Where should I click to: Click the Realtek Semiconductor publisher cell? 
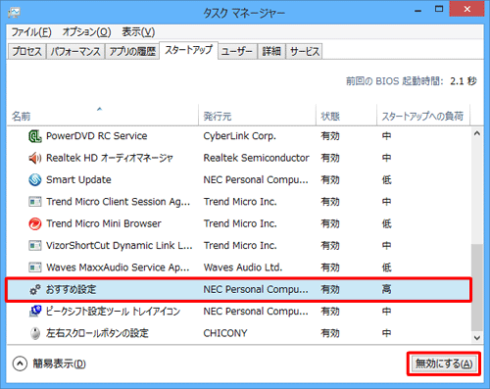256,158
